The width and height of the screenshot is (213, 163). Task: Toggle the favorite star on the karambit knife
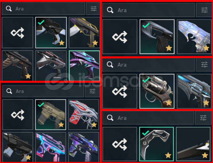pyautogui.click(x=168, y=155)
